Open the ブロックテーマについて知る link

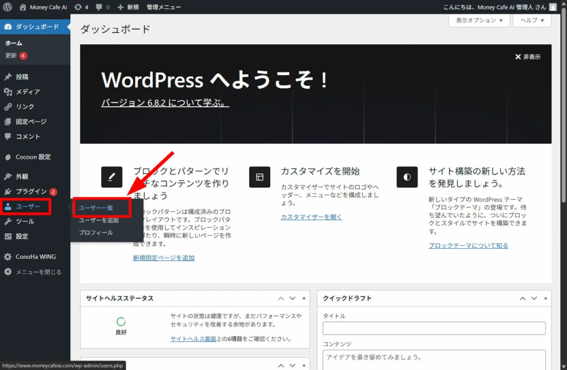point(468,246)
